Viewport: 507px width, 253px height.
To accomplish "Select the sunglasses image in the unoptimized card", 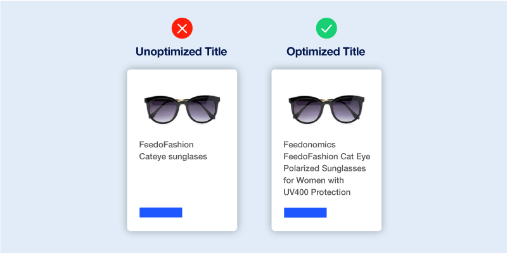I will (x=182, y=109).
